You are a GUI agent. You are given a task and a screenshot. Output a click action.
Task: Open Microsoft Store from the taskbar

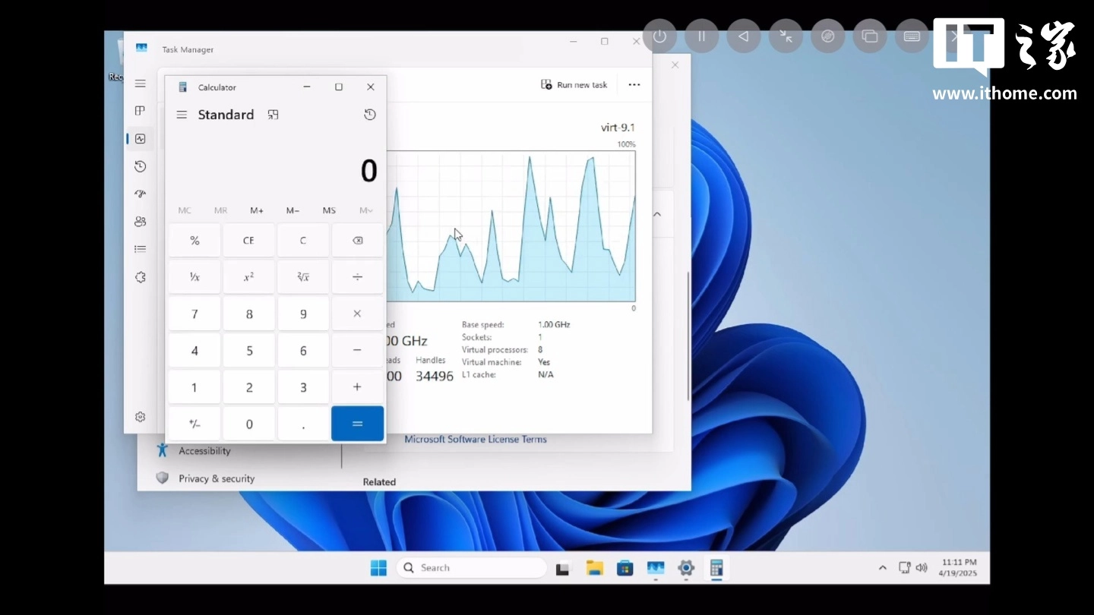[x=624, y=567]
